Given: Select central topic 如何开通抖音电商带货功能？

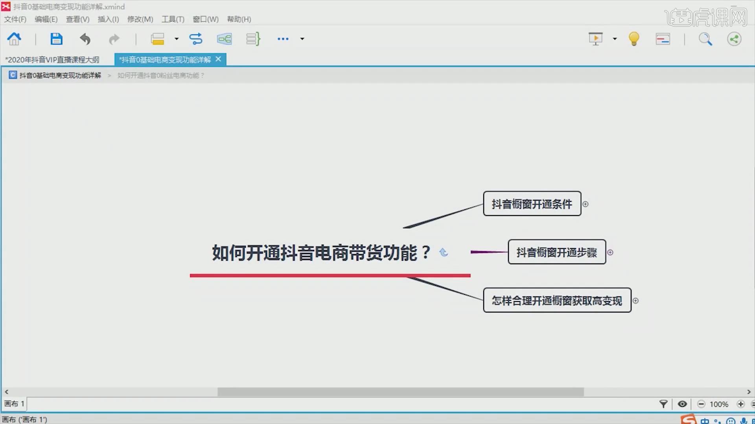Looking at the screenshot, I should pos(321,253).
